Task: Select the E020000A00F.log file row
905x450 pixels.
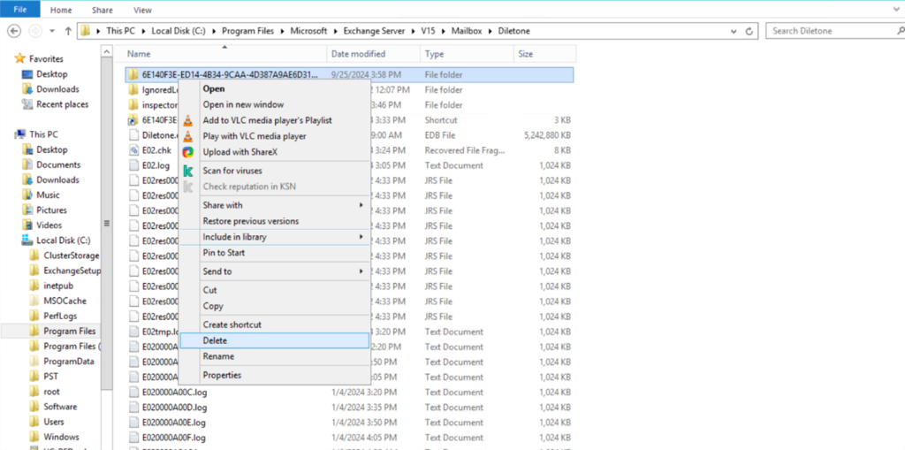Action: [x=350, y=438]
